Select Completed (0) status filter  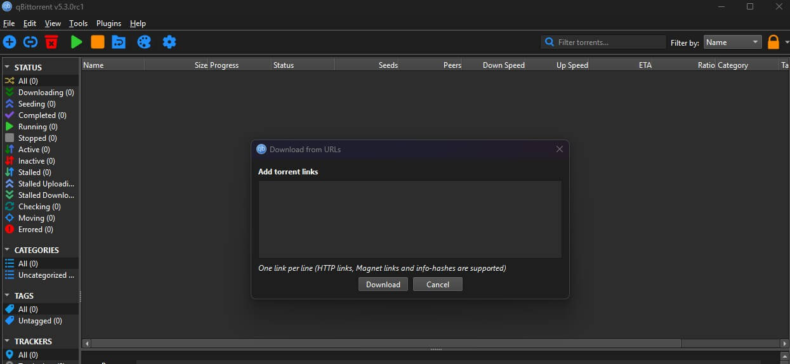click(x=39, y=115)
